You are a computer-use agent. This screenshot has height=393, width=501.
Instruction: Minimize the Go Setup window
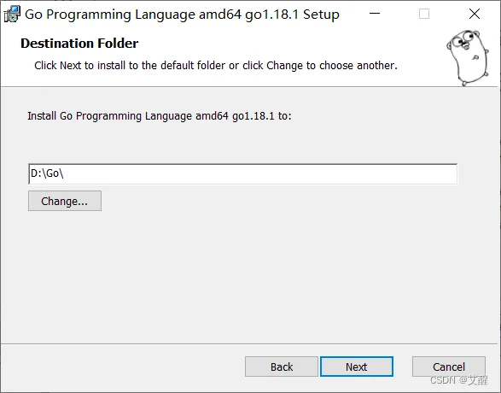pos(375,14)
